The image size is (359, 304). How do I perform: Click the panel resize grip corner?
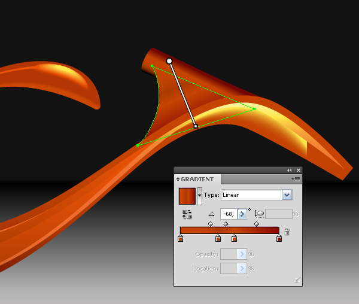298,280
